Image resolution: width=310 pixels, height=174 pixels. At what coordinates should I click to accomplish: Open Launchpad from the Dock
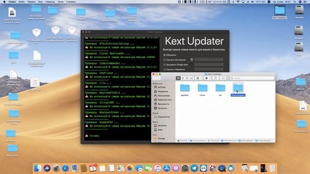point(56,168)
